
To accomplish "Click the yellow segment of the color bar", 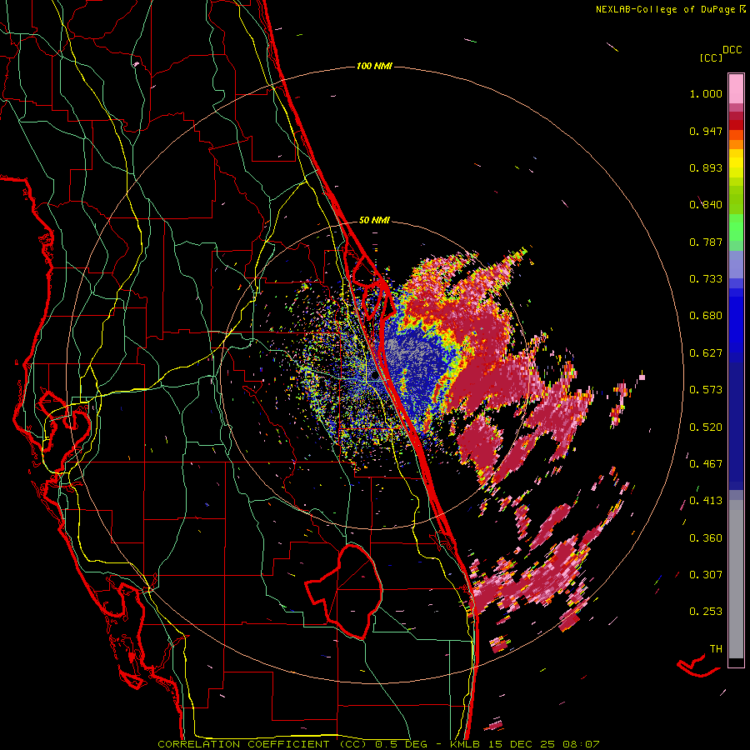I will tap(736, 163).
